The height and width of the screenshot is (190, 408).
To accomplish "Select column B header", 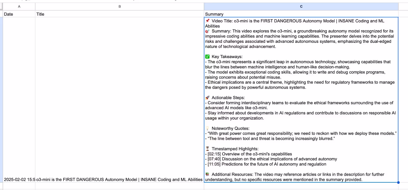I will pos(120,7).
